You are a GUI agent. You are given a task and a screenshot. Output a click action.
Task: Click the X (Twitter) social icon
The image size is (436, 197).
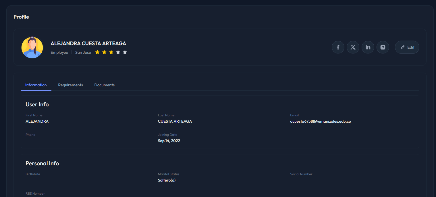[x=353, y=47]
